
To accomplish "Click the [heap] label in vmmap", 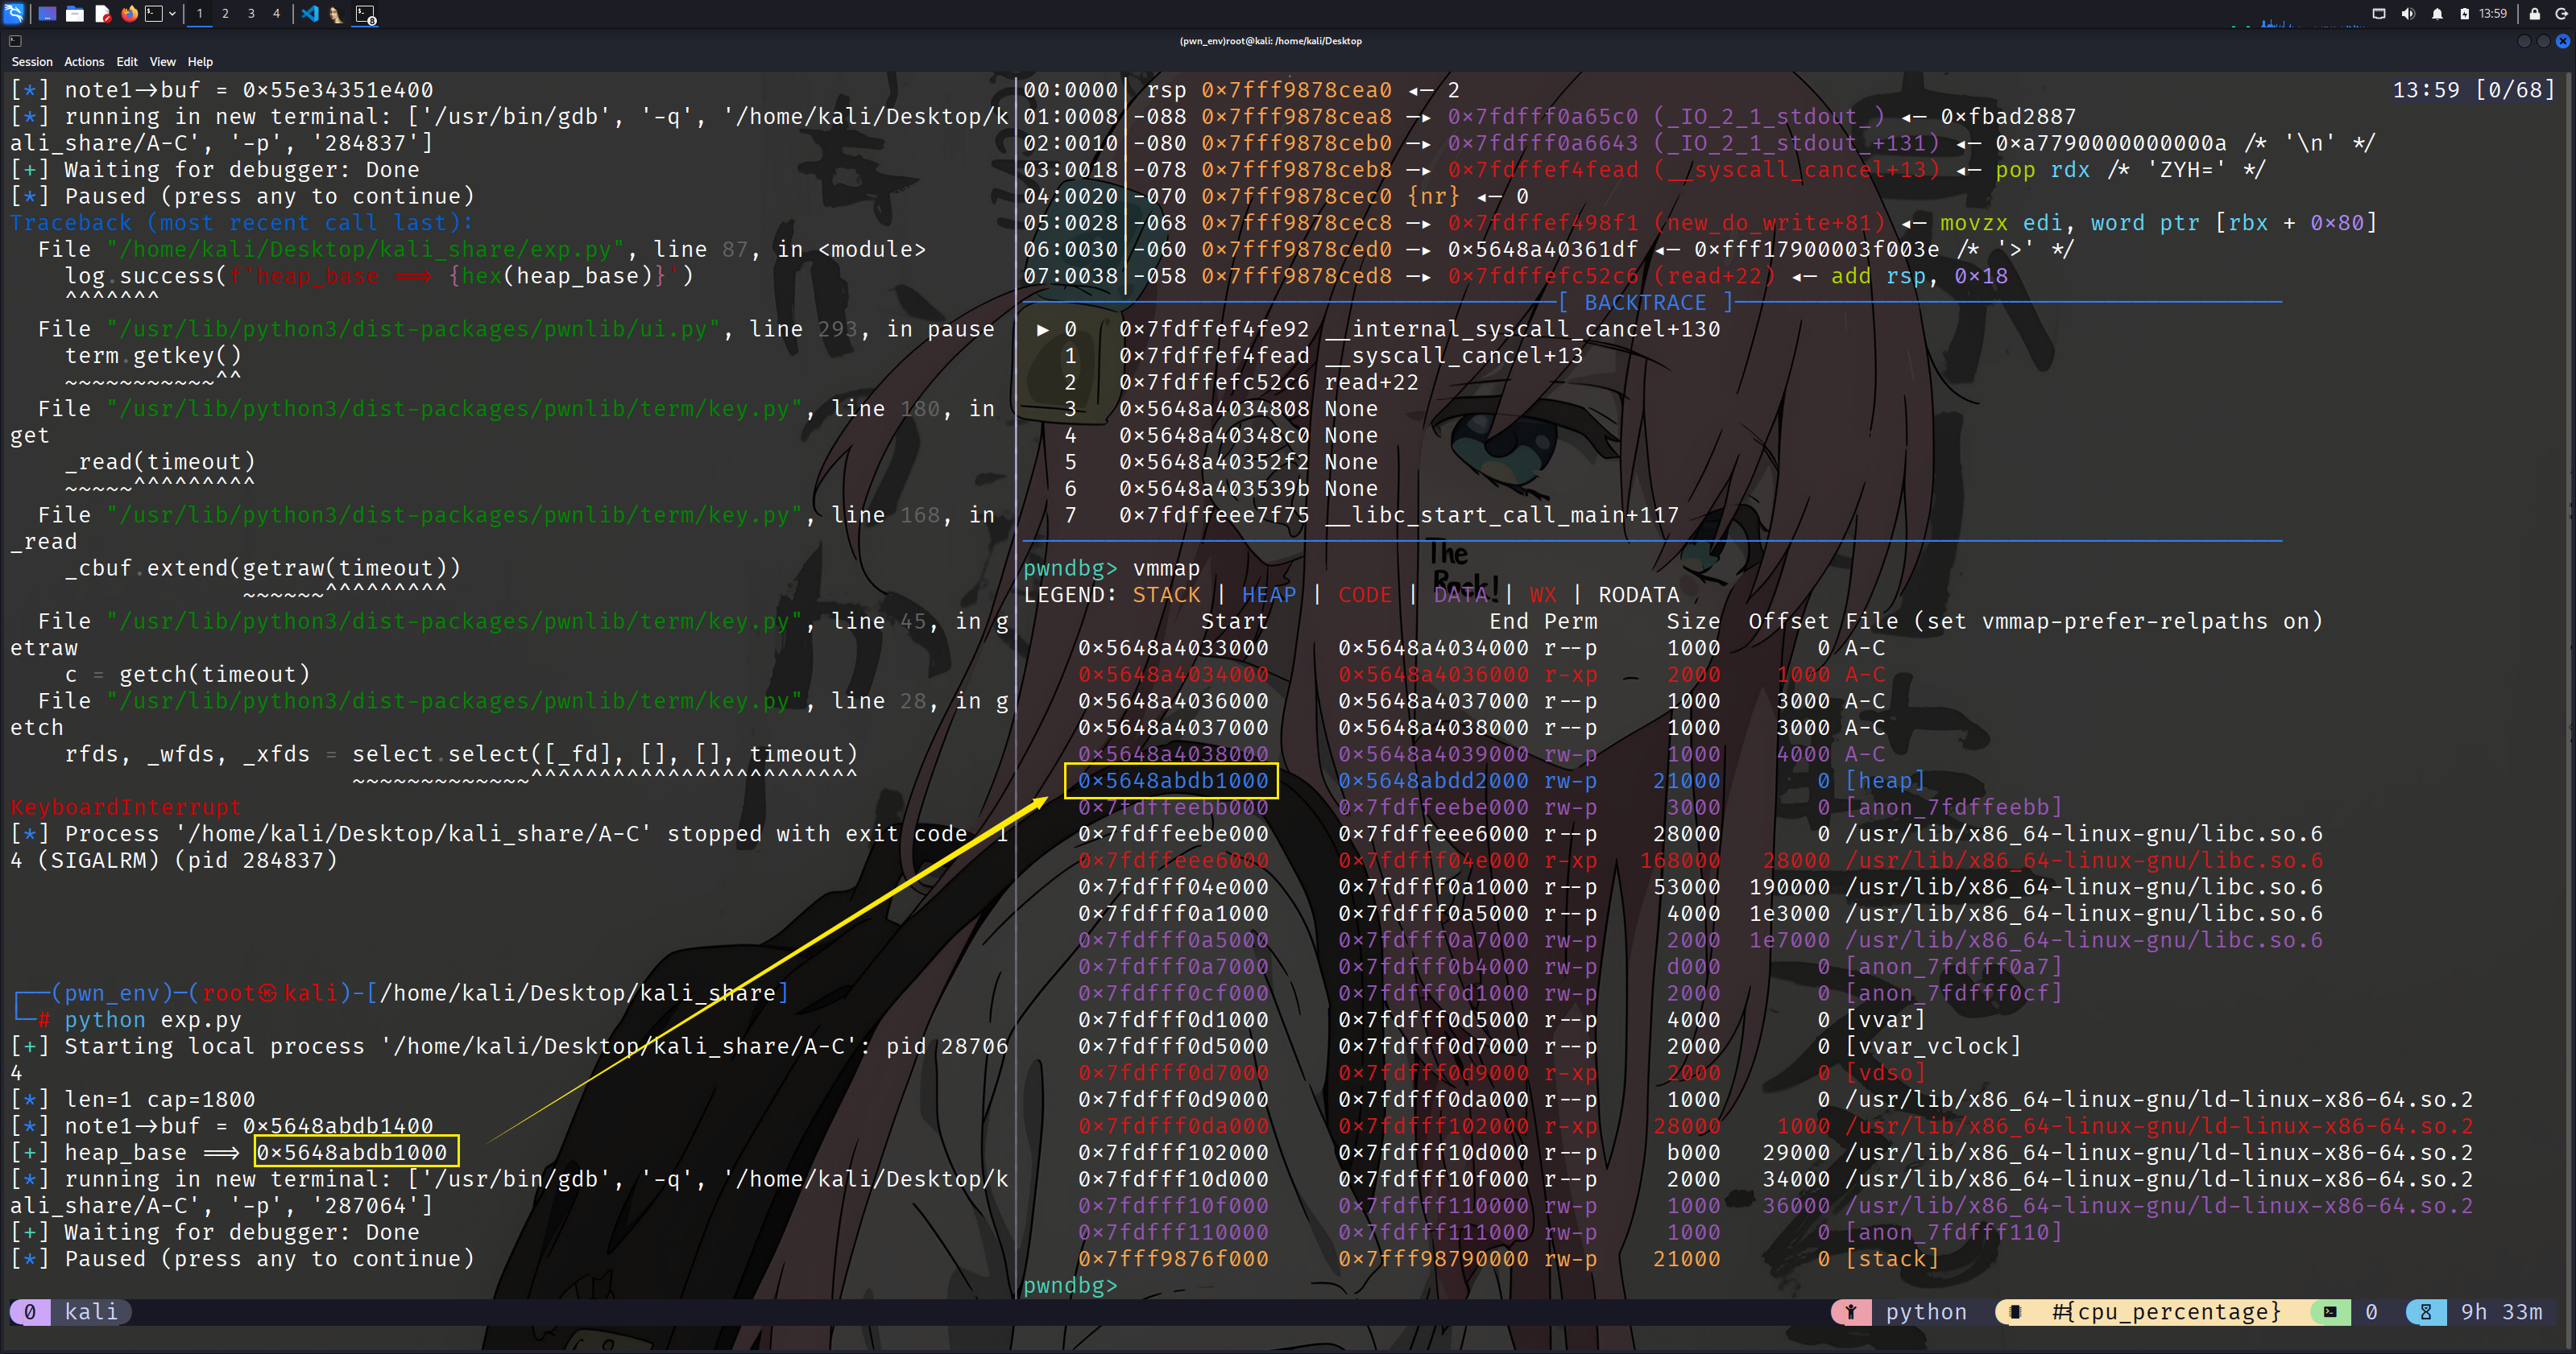I will click(1885, 780).
